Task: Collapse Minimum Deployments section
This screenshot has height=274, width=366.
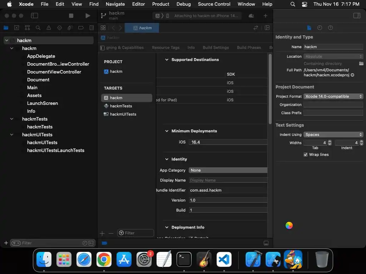Action: [x=167, y=131]
